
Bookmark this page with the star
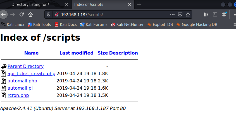(188, 14)
